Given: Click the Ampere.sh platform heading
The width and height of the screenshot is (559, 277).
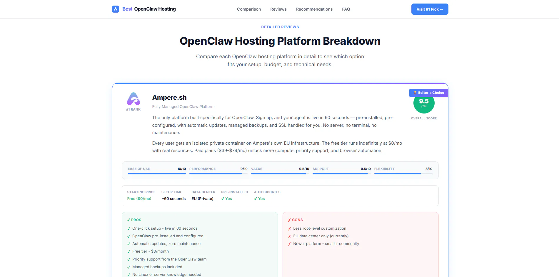Looking at the screenshot, I should click(x=169, y=98).
